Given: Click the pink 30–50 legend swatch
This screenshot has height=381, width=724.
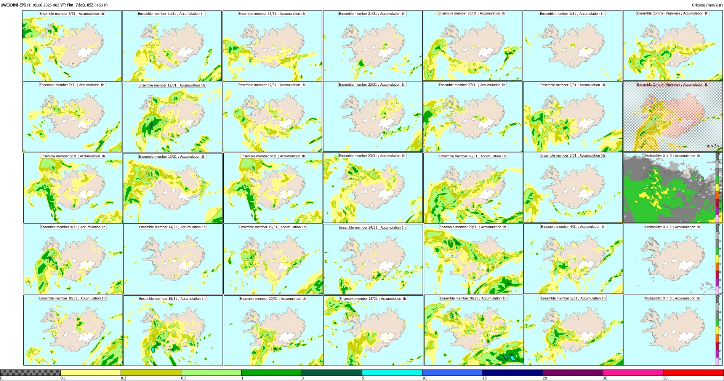Looking at the screenshot, I should click(x=633, y=373).
